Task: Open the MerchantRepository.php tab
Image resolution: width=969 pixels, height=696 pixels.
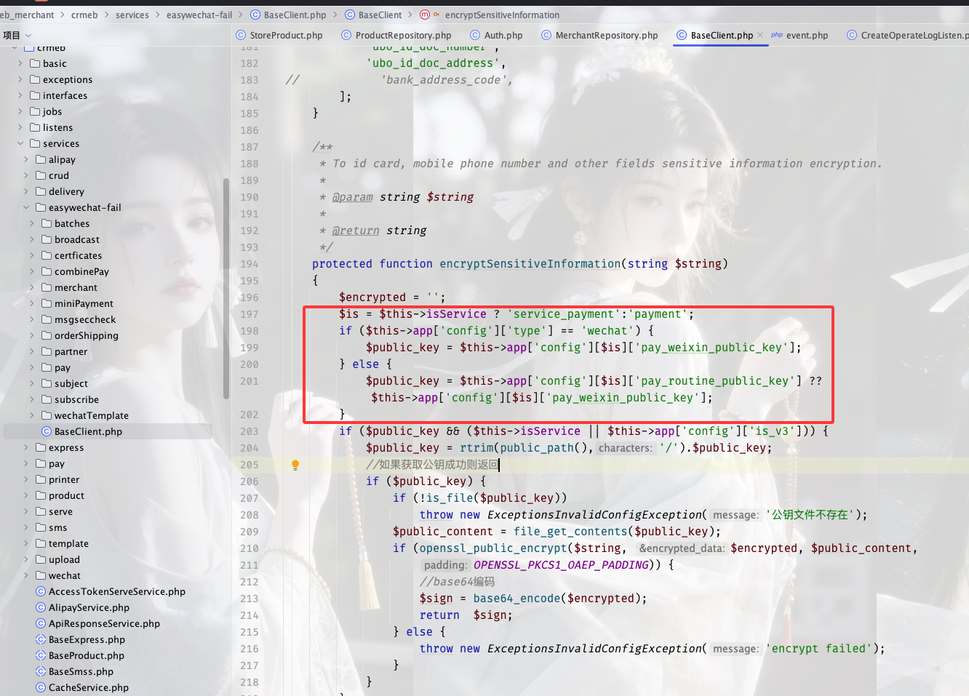Action: point(599,35)
